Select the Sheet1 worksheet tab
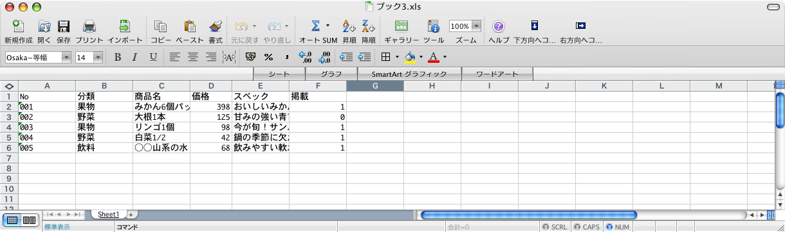Viewport: 785px width, 232px height. pos(108,214)
